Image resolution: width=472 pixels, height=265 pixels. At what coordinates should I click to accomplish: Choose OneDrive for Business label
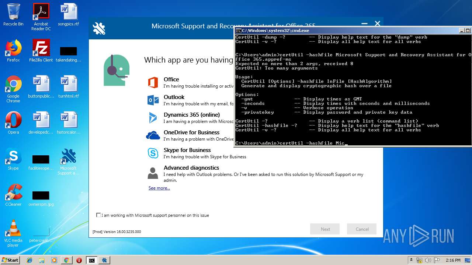192,132
